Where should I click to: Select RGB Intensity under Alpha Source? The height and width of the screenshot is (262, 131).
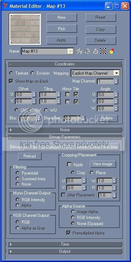(x=73, y=218)
